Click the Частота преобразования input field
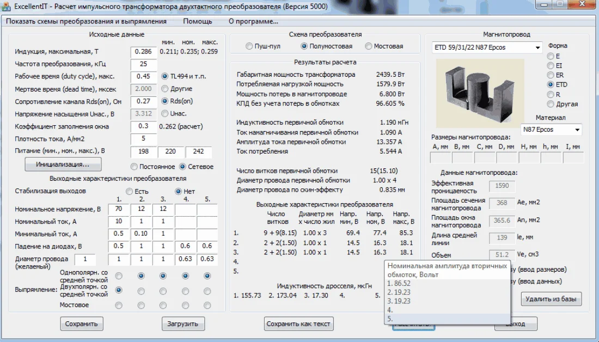 coord(144,64)
